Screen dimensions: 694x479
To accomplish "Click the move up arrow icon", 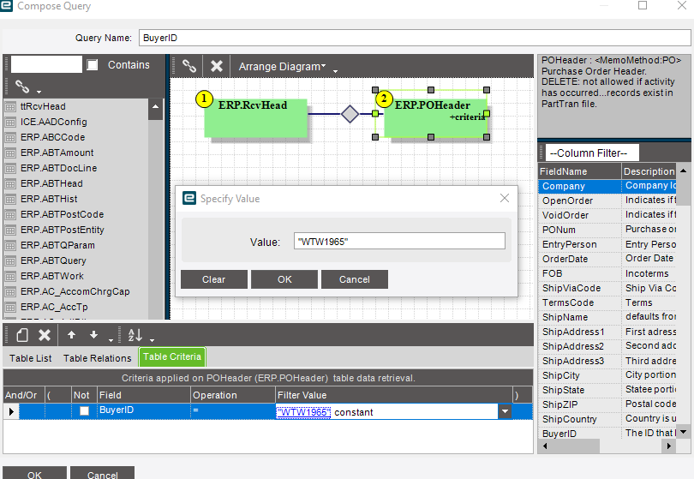I will pyautogui.click(x=71, y=335).
